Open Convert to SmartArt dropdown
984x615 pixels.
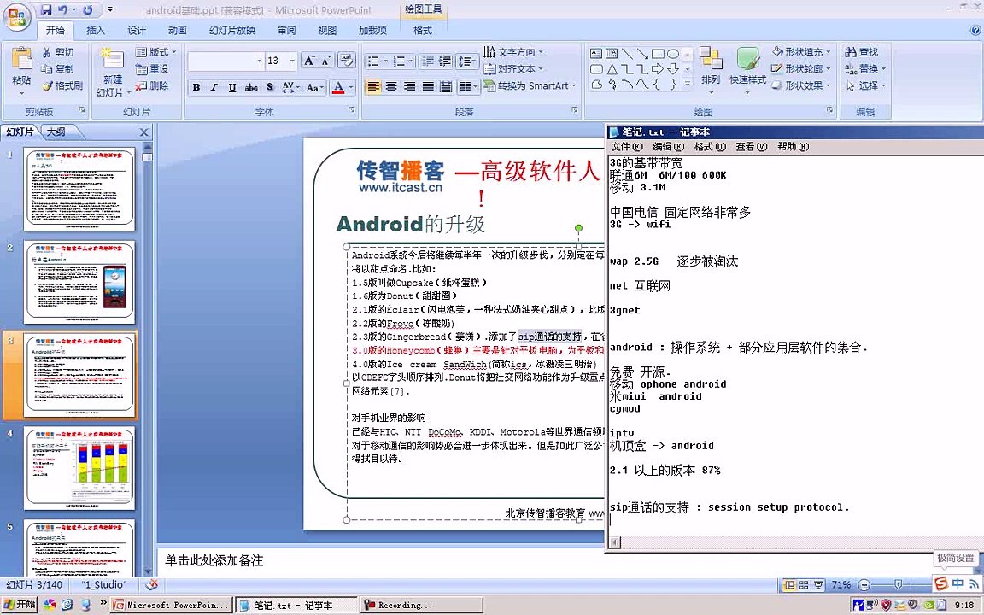point(530,86)
